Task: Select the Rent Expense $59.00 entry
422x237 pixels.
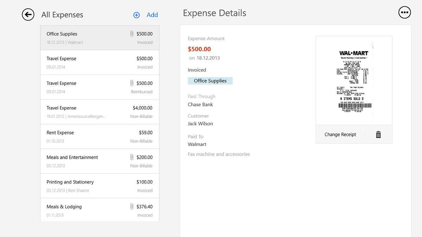Action: (100, 137)
